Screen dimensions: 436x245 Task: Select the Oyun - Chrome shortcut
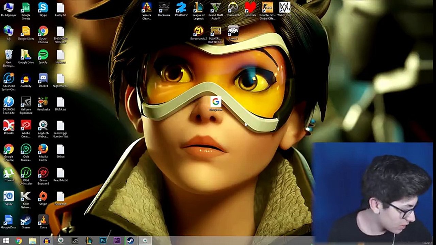pyautogui.click(x=43, y=35)
